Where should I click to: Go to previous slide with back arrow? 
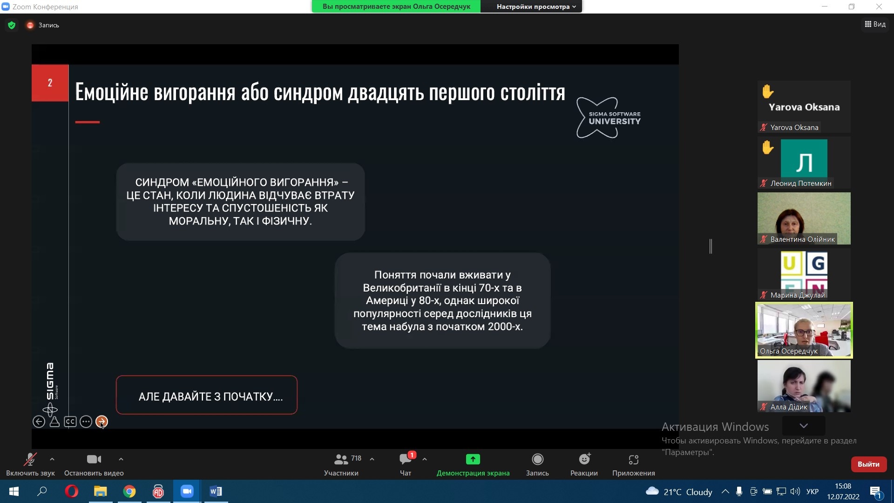pyautogui.click(x=39, y=422)
